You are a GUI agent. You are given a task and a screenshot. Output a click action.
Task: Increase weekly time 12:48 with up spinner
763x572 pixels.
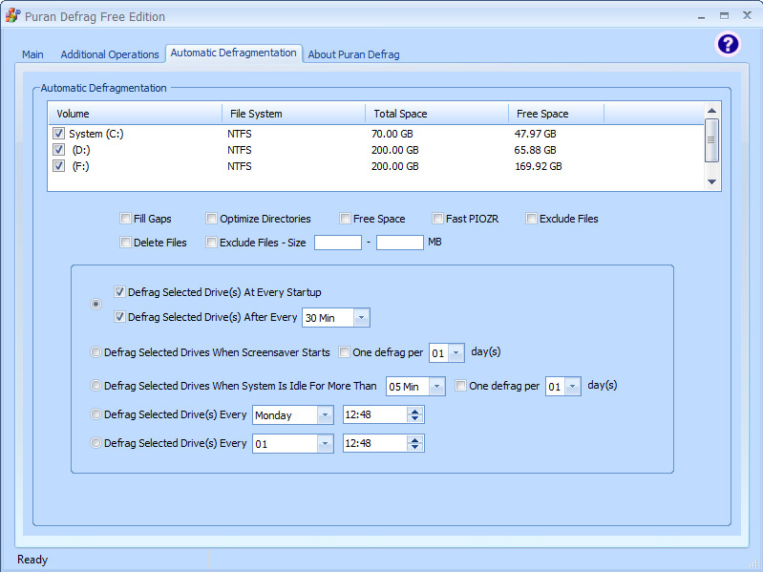(x=415, y=411)
